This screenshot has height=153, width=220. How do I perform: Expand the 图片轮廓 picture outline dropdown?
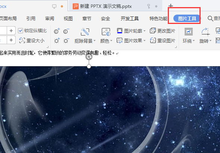pyautogui.click(x=145, y=31)
